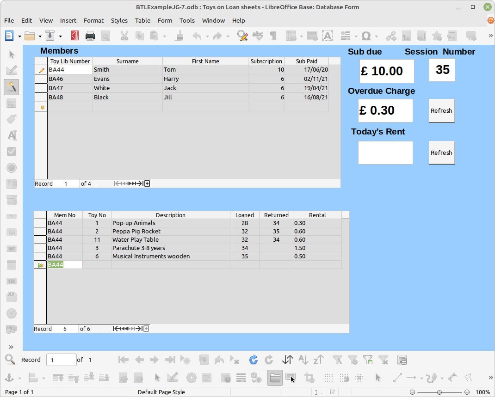Click Refresh button beside Today's Rent

(x=442, y=153)
